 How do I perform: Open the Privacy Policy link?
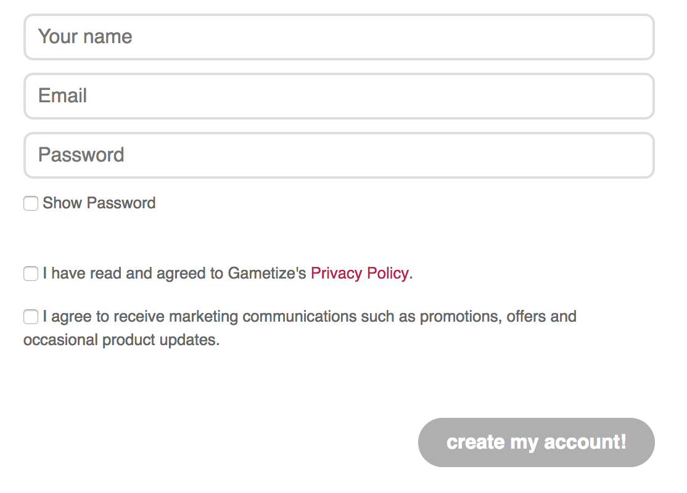pyautogui.click(x=360, y=273)
